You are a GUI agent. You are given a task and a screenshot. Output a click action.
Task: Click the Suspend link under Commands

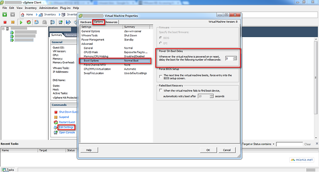click(64, 117)
